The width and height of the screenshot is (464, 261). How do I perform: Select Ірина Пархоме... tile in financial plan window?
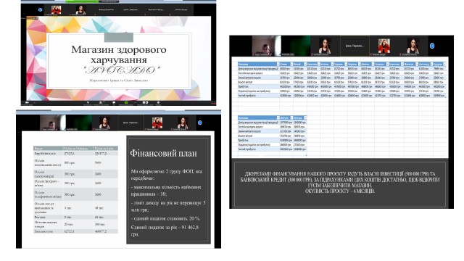(130, 123)
